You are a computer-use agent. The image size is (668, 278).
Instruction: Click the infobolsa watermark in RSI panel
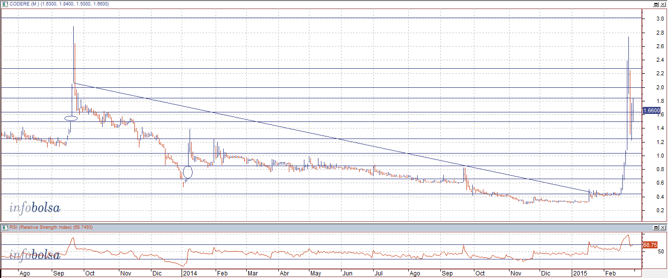pos(35,255)
